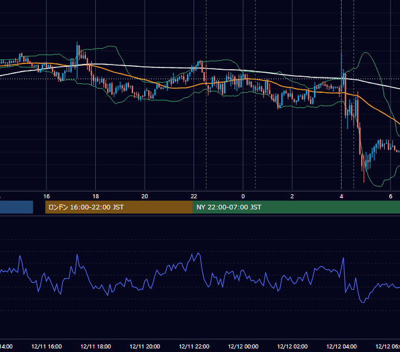Click the "6" hour label on price chart axis
This screenshot has height=352, width=400.
tap(391, 196)
